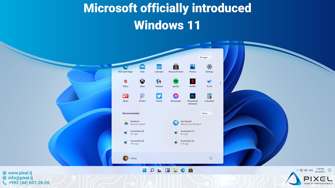The height and width of the screenshot is (188, 335).
Task: Launch Photoshop Elements
Action: click(193, 99)
